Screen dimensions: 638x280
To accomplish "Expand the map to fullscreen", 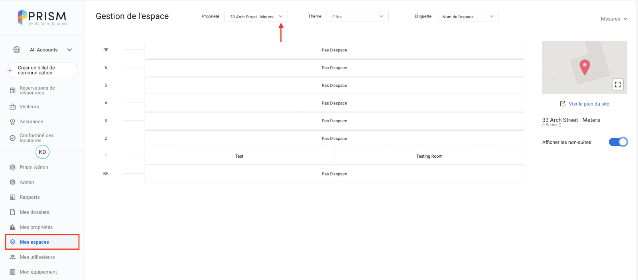I will pos(617,84).
